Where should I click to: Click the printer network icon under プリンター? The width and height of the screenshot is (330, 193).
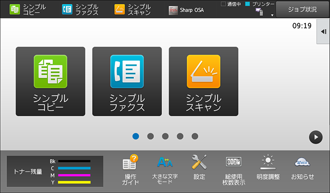[259, 12]
